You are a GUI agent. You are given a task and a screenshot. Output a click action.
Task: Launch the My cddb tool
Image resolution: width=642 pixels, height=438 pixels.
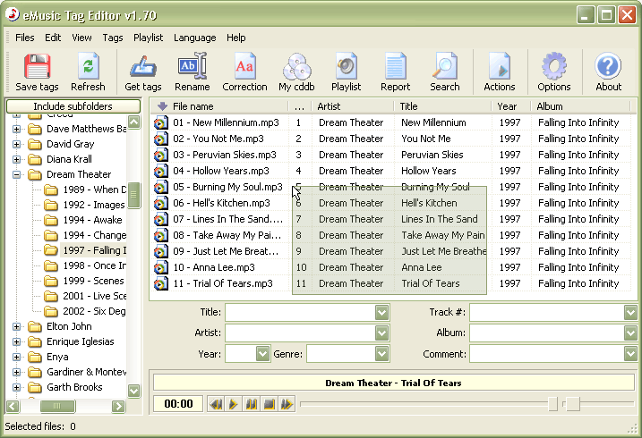click(296, 72)
